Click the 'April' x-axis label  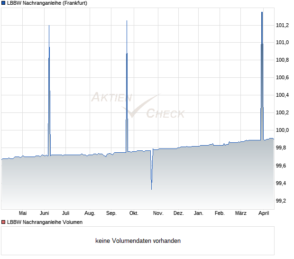pos(264,213)
